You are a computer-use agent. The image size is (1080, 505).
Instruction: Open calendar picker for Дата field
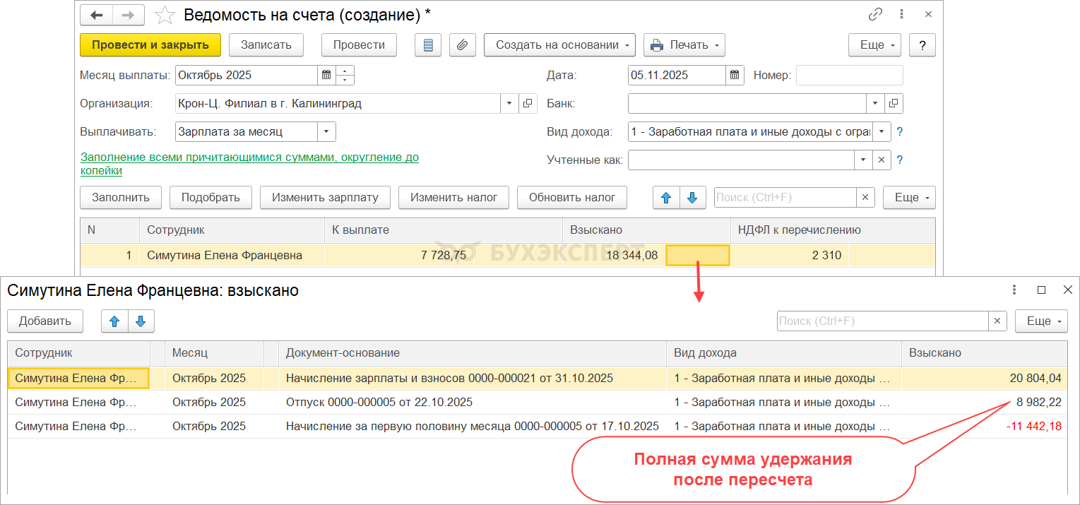pos(735,75)
